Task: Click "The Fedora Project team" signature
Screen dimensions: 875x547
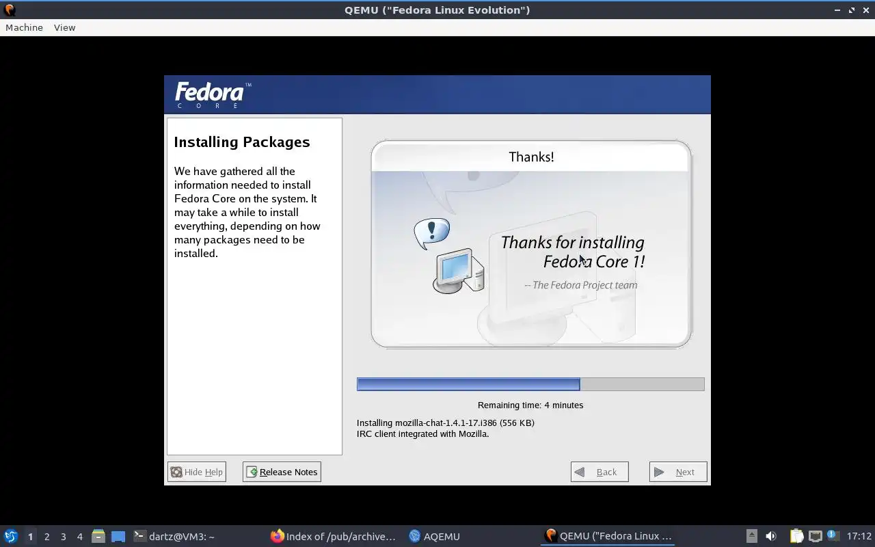Action: (581, 285)
